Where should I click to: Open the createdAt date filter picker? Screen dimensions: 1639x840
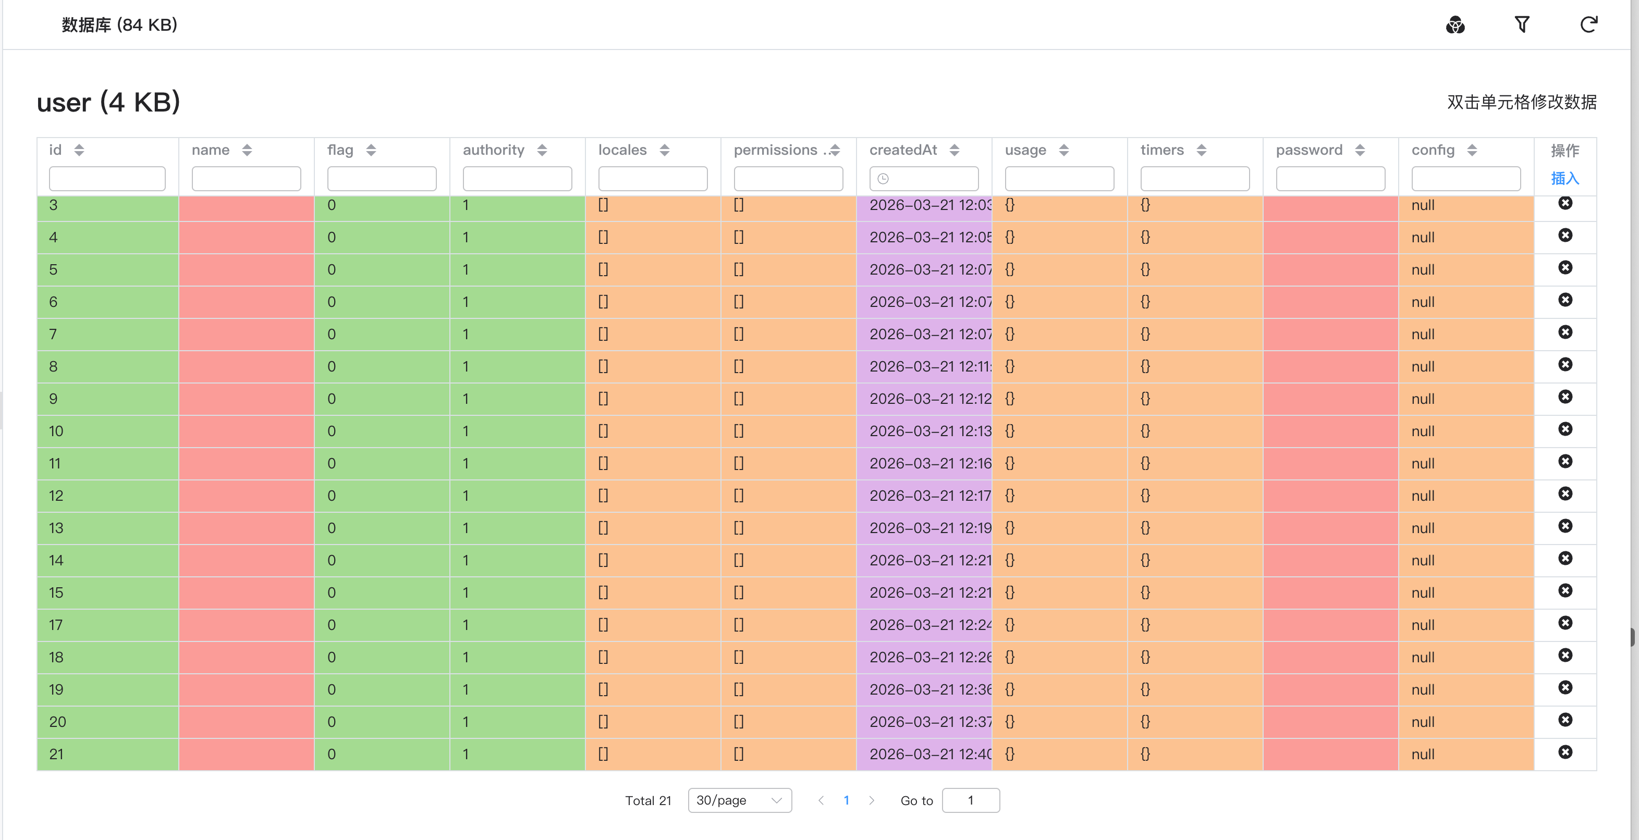924,179
